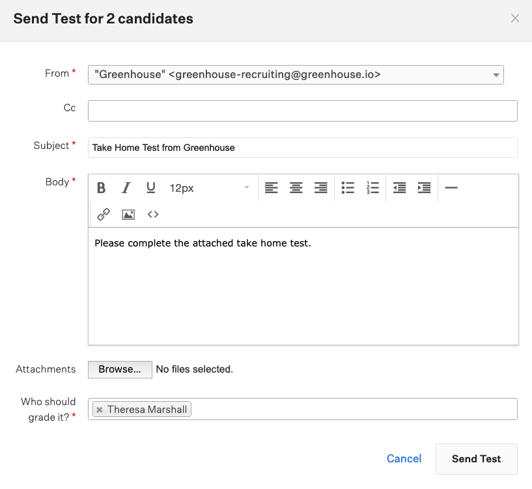The image size is (532, 489).
Task: Toggle underline text formatting
Action: pyautogui.click(x=151, y=188)
